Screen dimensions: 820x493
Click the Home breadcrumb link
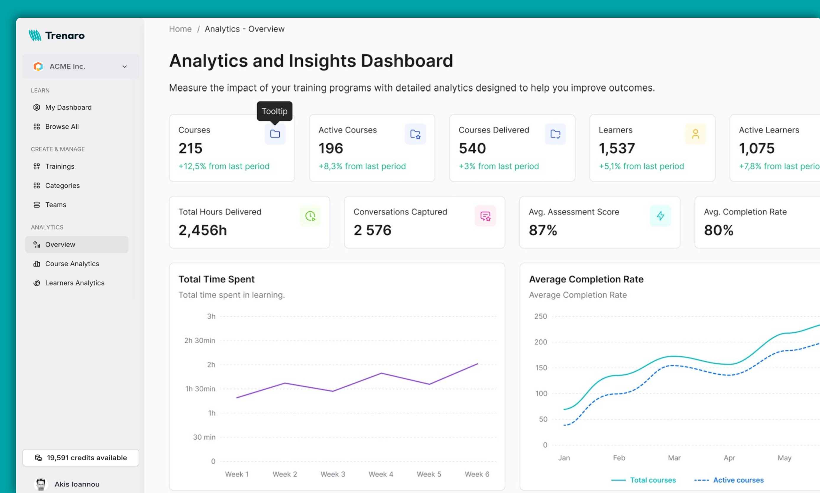tap(180, 29)
